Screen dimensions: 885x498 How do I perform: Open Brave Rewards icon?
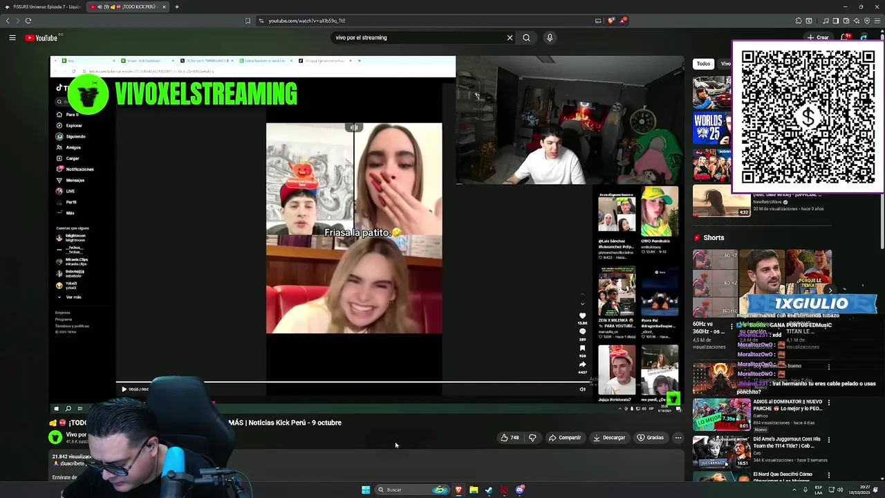pyautogui.click(x=622, y=21)
